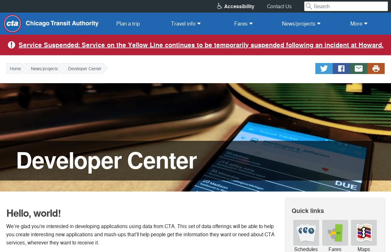Click the service alert exclamation icon
The width and height of the screenshot is (391, 252).
[11, 45]
